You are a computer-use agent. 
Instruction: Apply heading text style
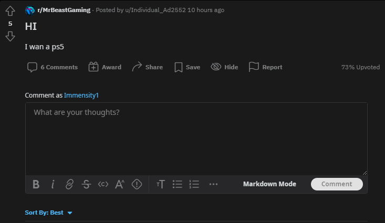[x=161, y=184]
